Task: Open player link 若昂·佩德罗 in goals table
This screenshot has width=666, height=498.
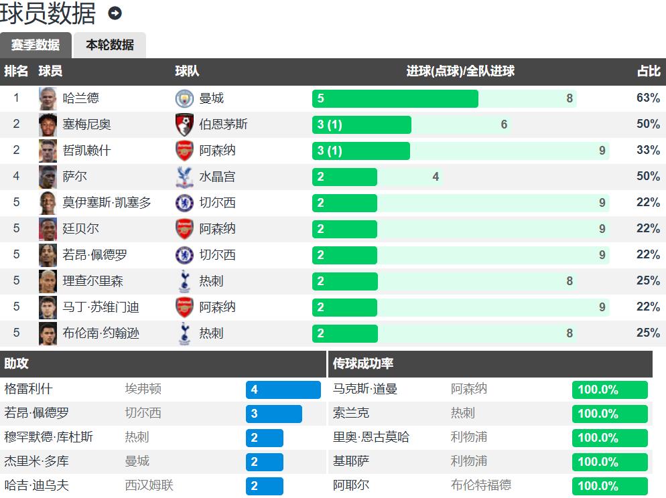Action: [x=94, y=255]
